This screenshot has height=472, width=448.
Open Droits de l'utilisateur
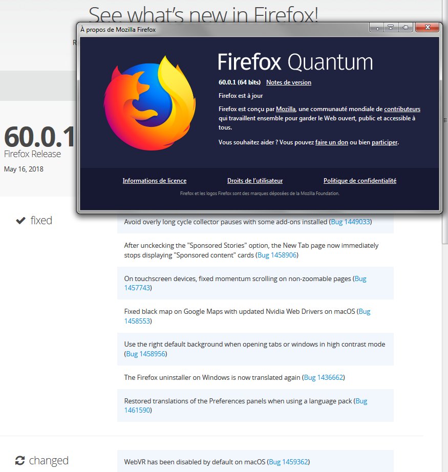pyautogui.click(x=254, y=181)
